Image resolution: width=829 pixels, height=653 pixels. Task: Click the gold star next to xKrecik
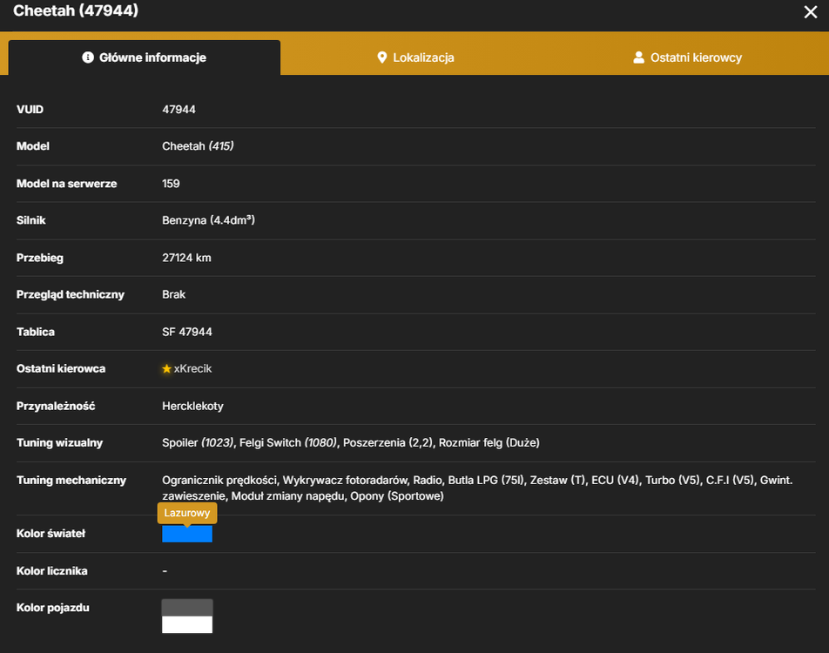pos(166,368)
